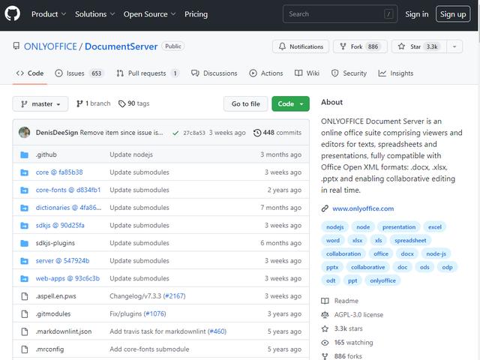Expand the Product menu in header
The width and height of the screenshot is (480, 360).
(49, 13)
